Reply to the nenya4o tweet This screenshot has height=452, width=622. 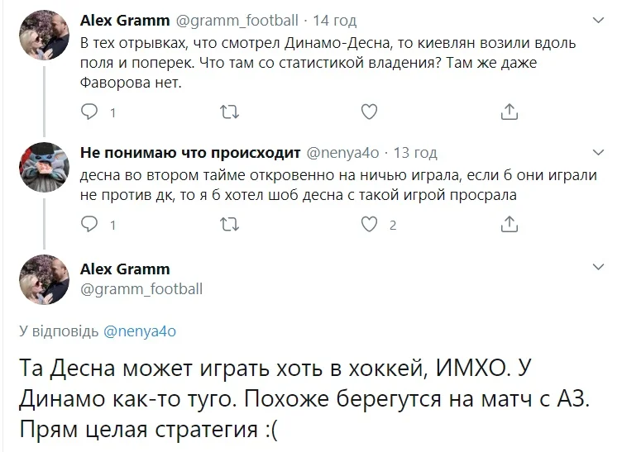pyautogui.click(x=91, y=224)
